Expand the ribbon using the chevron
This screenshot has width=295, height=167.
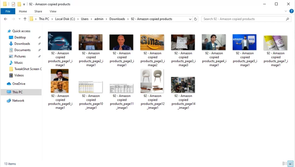point(285,11)
